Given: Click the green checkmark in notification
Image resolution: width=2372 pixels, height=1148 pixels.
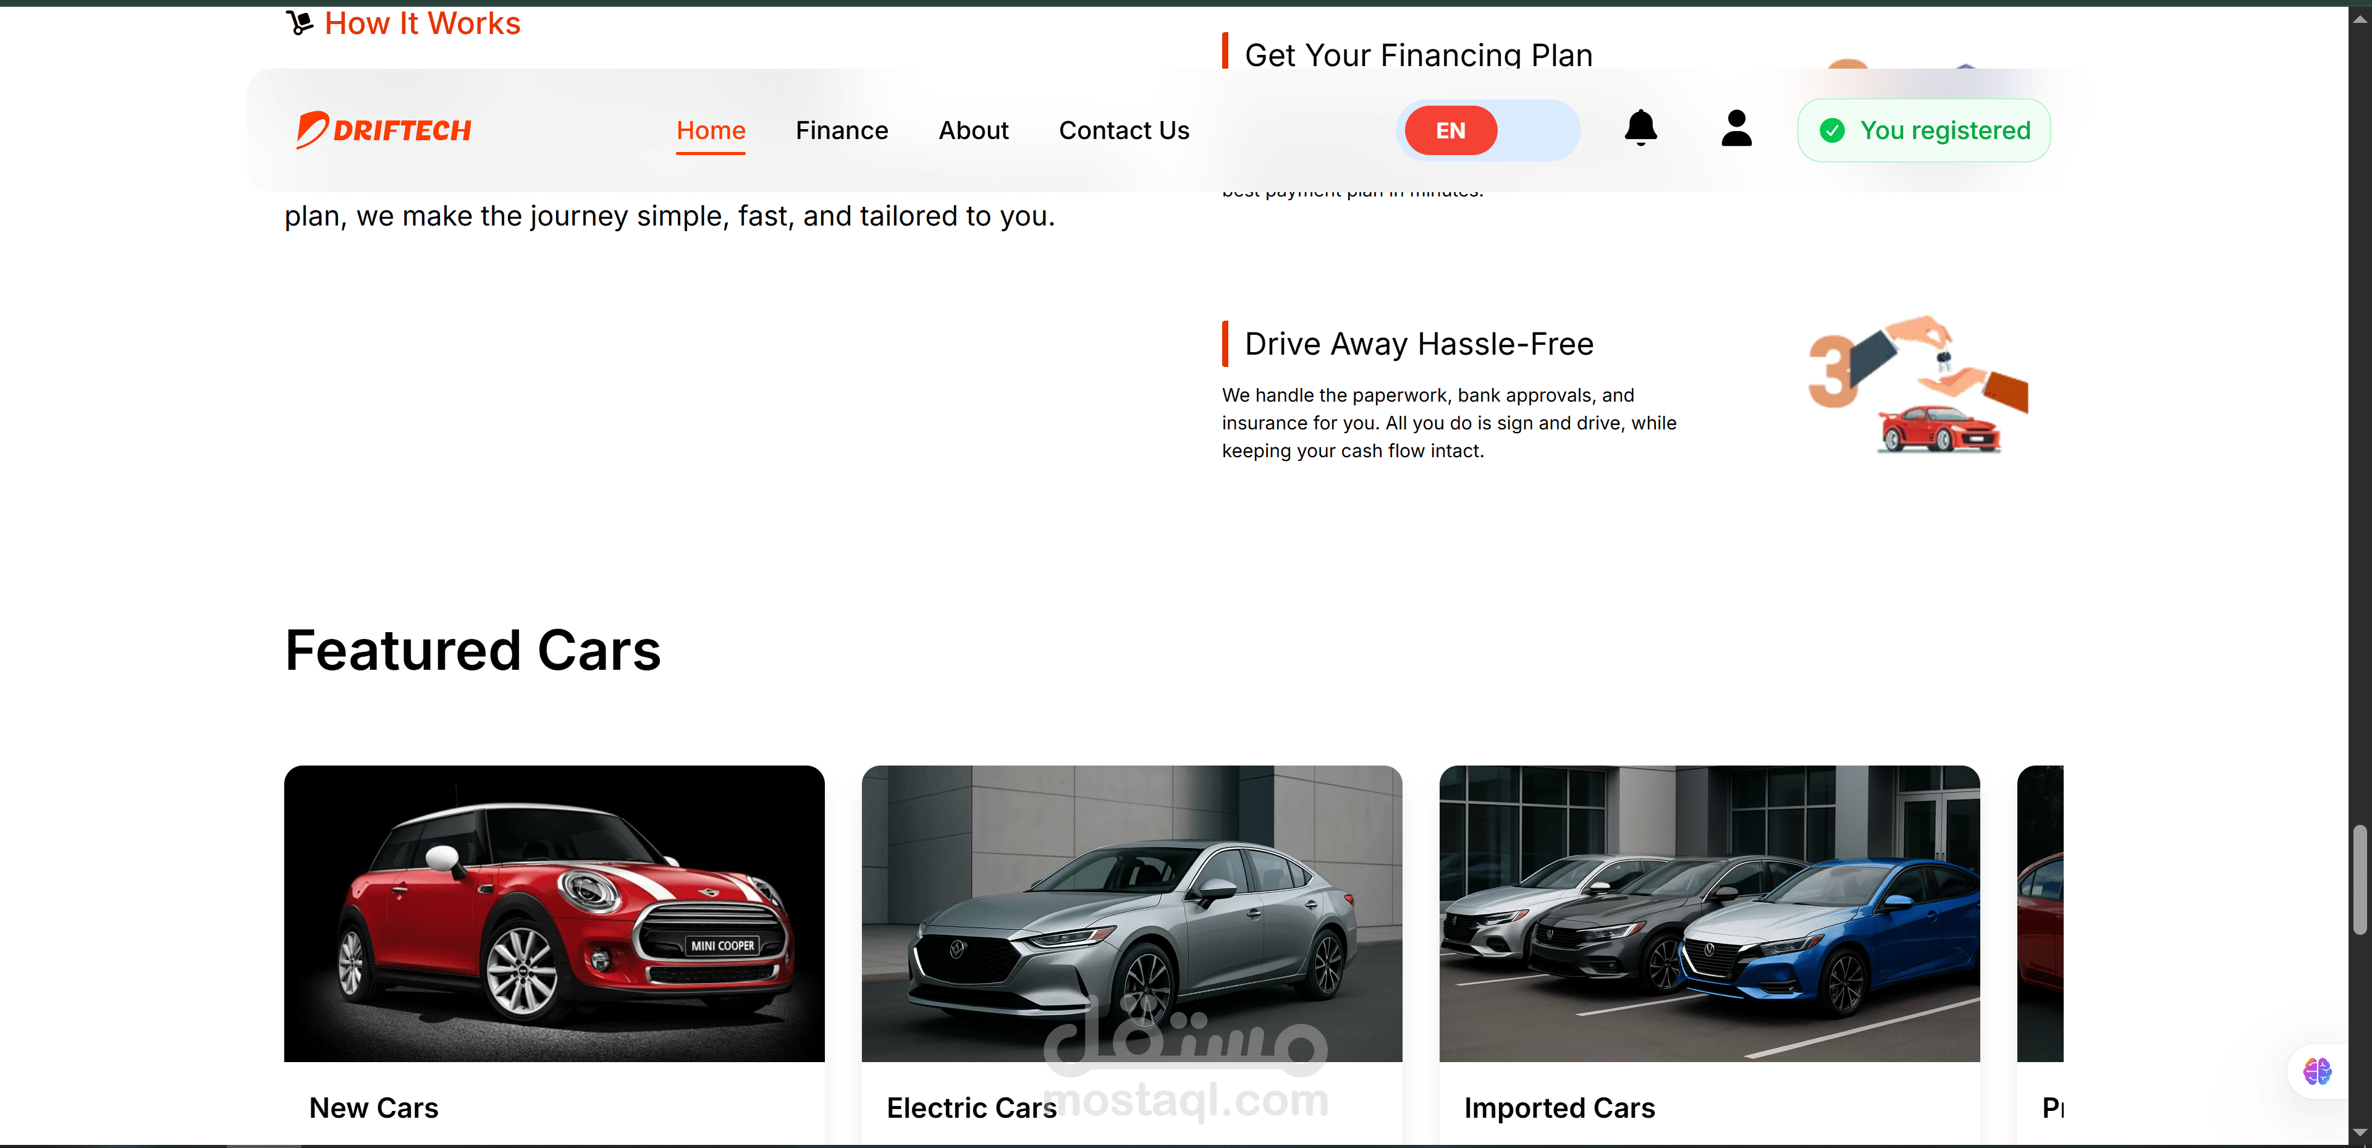Looking at the screenshot, I should click(x=1831, y=131).
